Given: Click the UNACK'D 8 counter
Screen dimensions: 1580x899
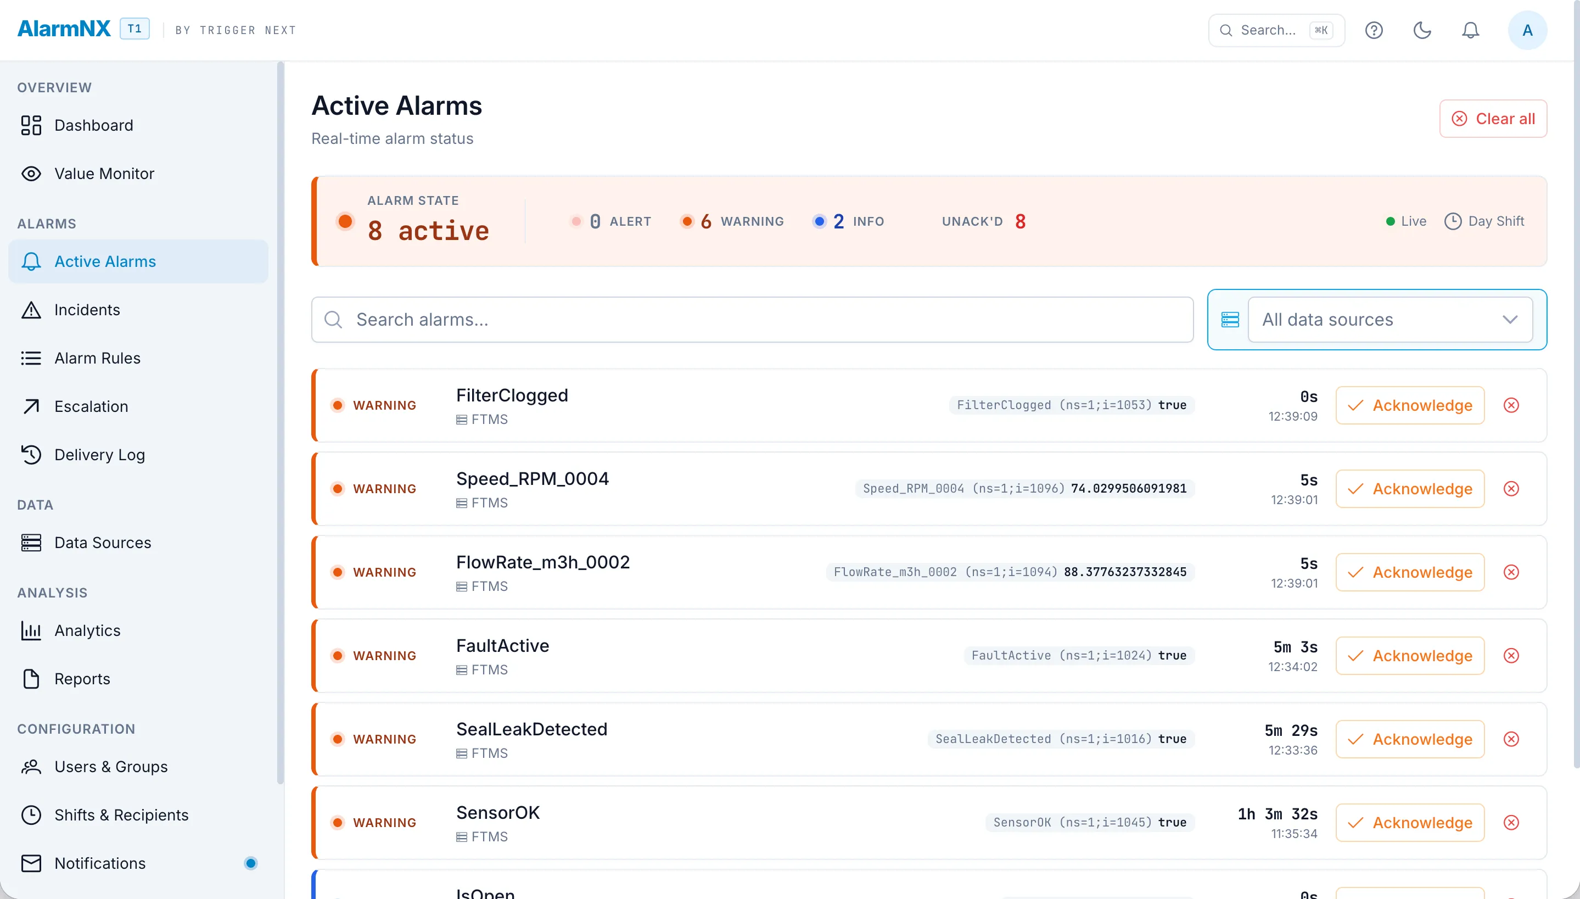Looking at the screenshot, I should (984, 221).
